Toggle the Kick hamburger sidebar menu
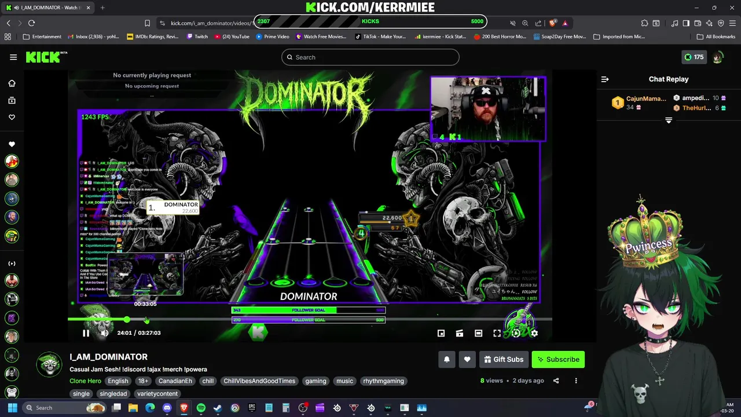 13,57
